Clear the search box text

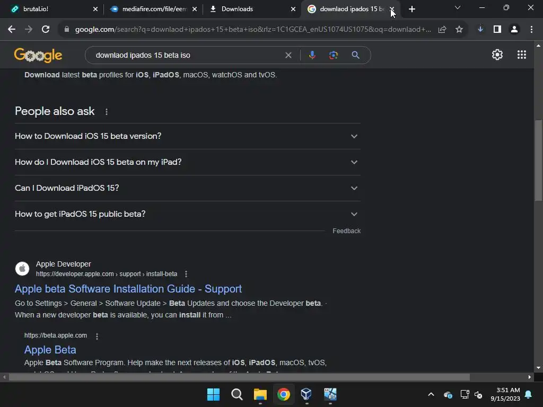tap(288, 55)
